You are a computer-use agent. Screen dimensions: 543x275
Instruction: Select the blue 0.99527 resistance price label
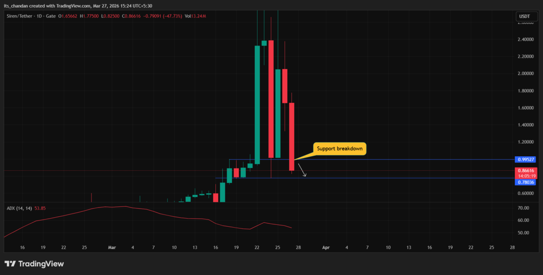(525, 159)
